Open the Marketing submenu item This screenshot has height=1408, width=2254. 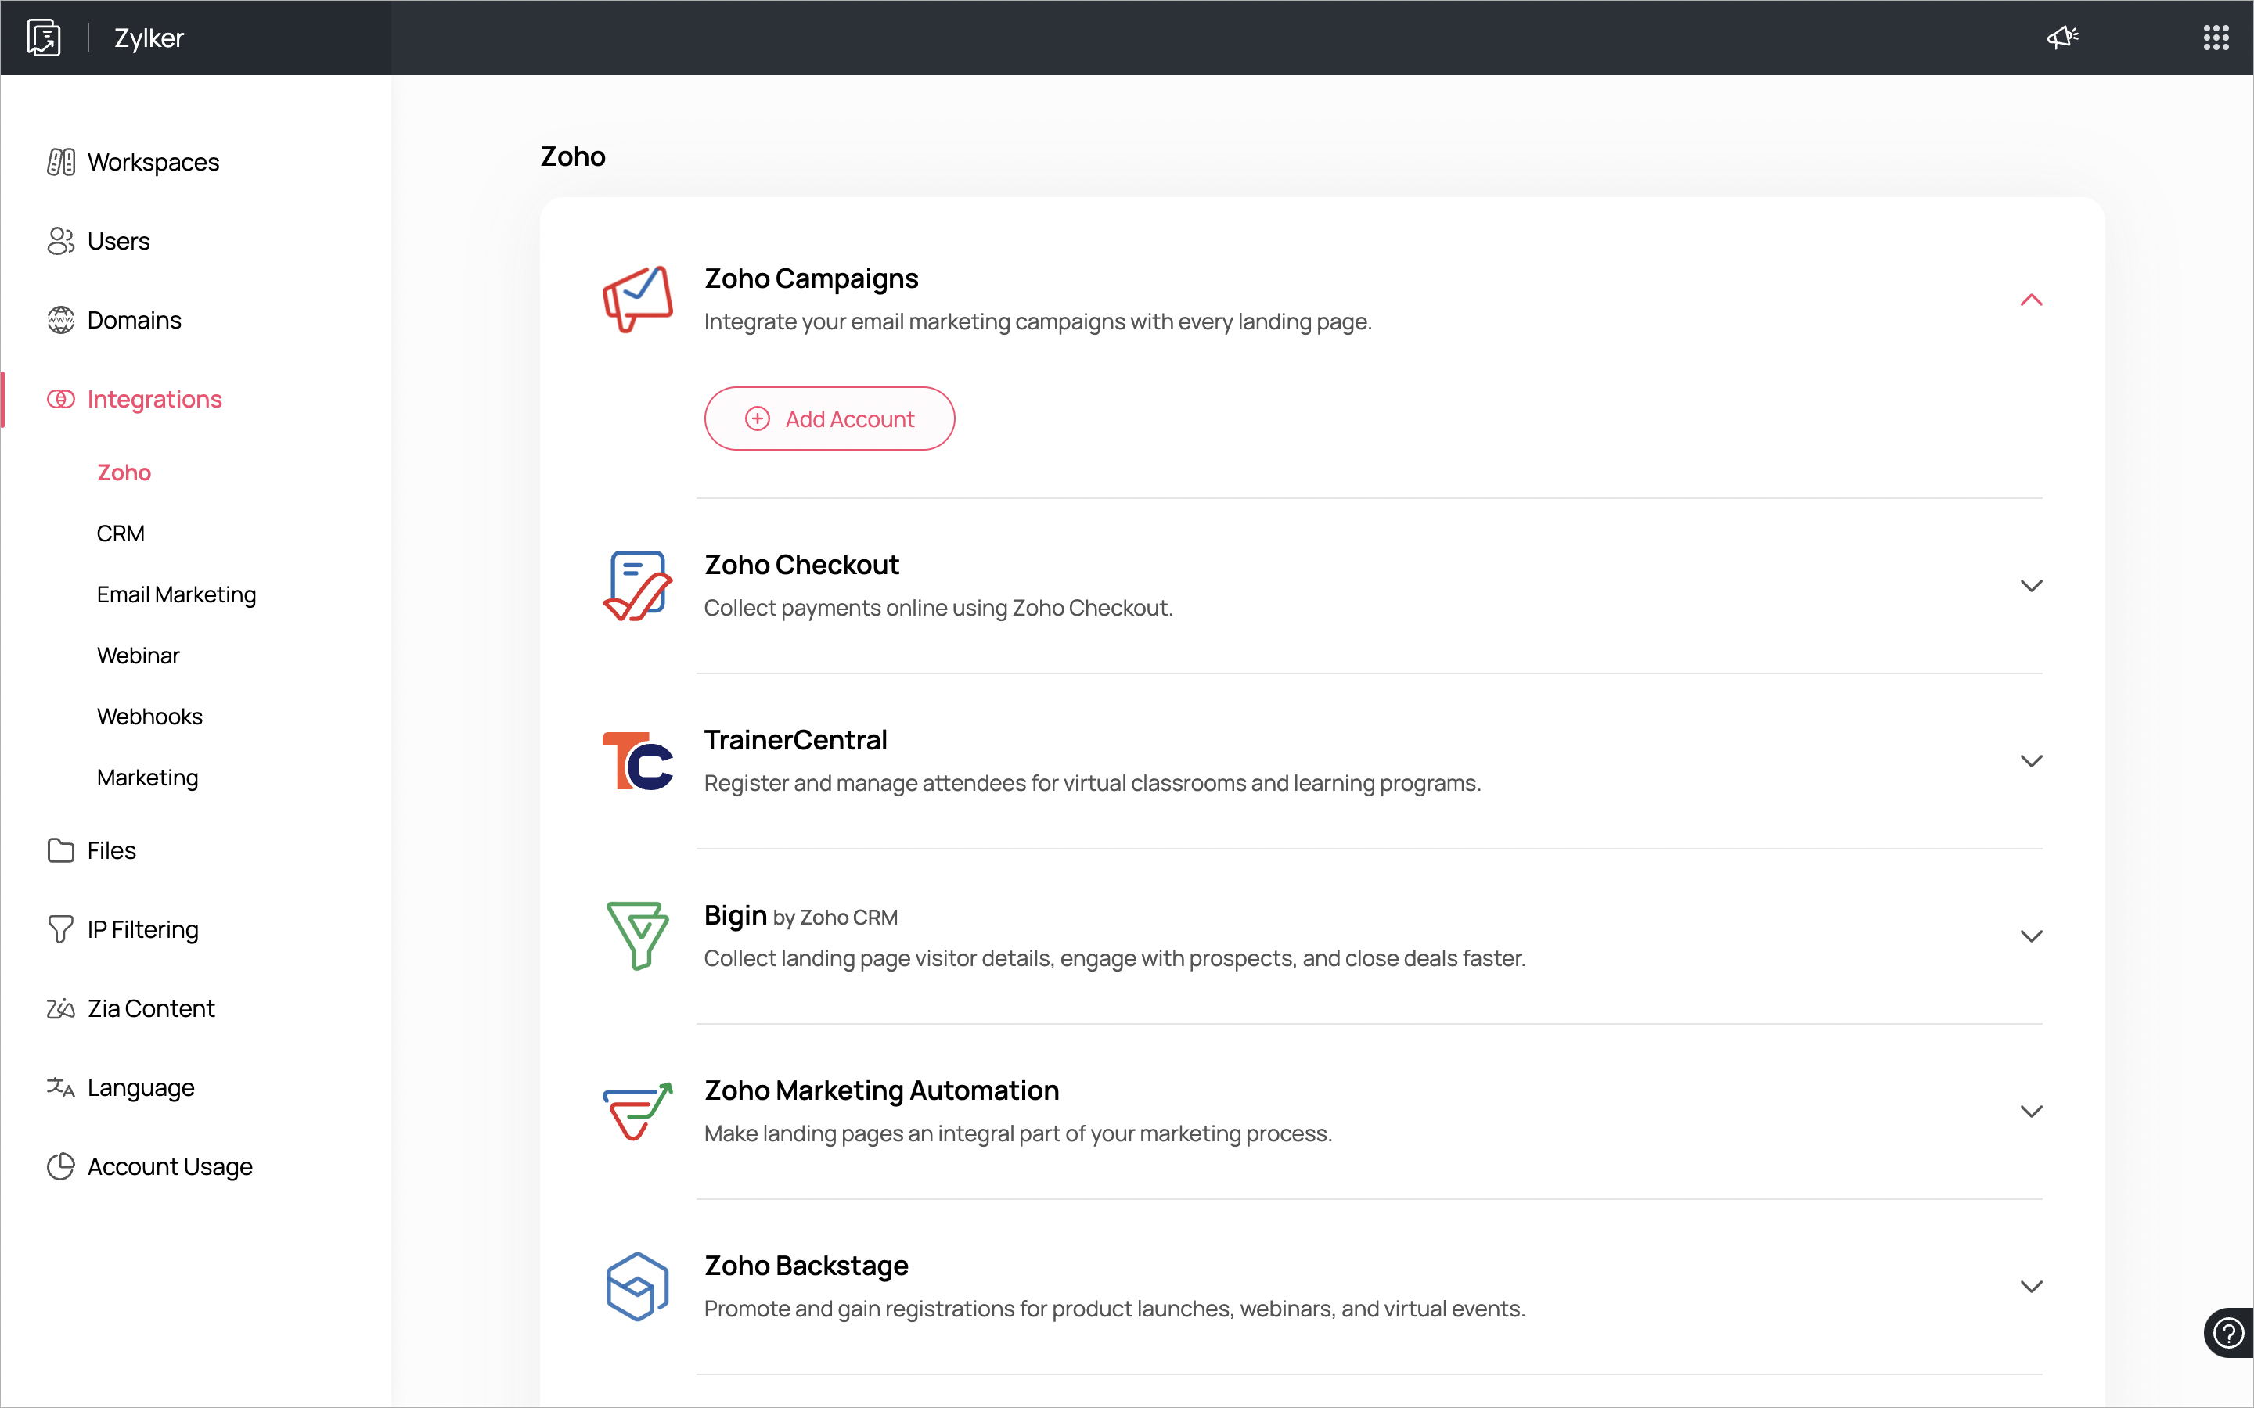tap(148, 778)
